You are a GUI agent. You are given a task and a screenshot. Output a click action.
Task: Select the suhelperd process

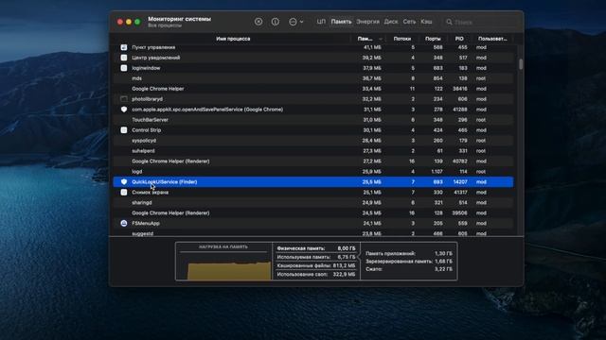click(x=313, y=151)
